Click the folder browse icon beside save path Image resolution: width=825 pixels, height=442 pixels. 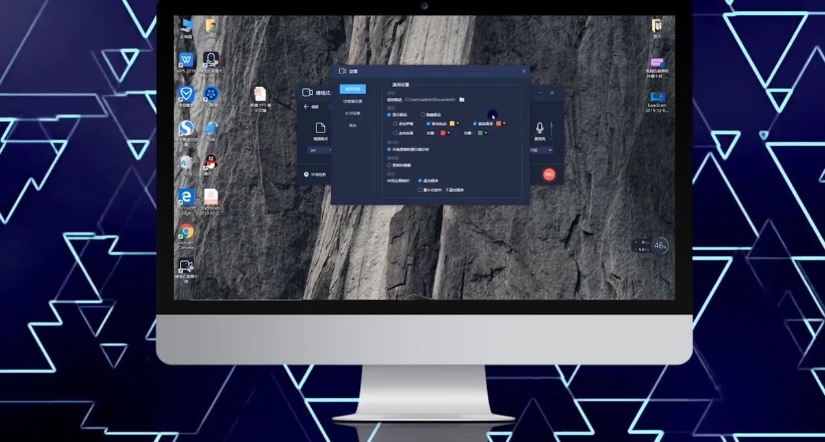pos(462,99)
